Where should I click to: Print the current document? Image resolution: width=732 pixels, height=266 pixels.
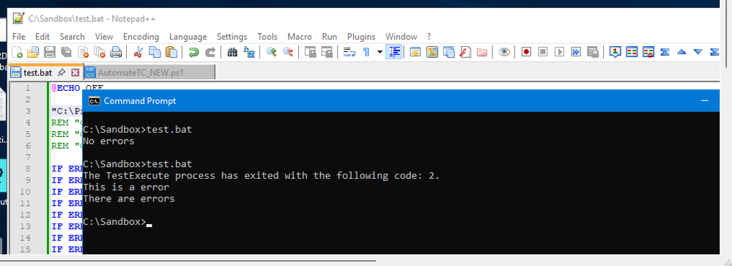[x=116, y=52]
